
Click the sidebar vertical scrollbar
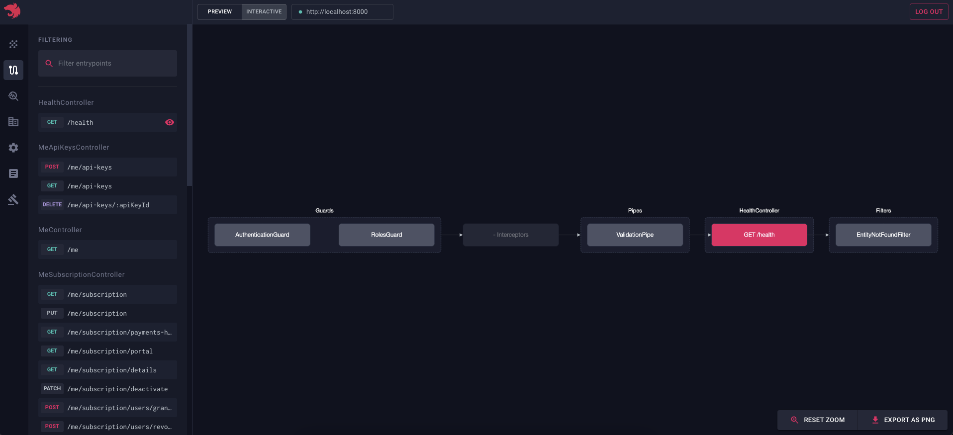pyautogui.click(x=189, y=104)
